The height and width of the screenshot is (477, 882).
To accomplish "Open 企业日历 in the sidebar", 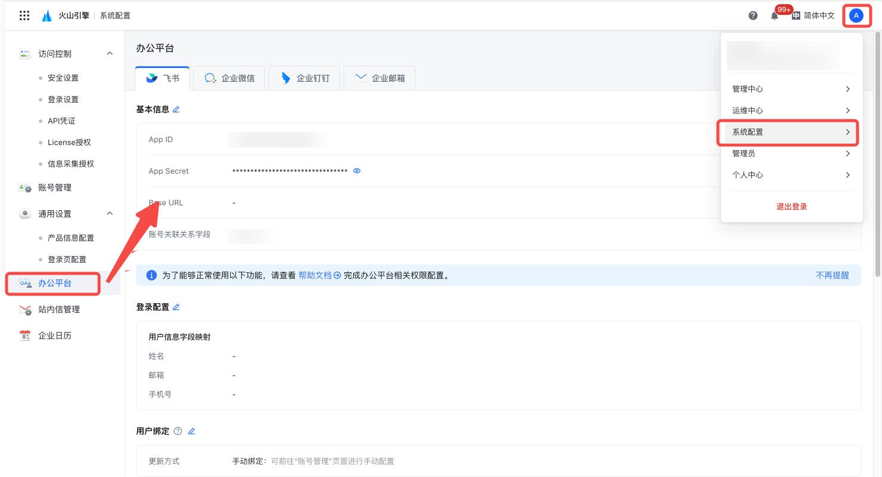I will click(55, 336).
